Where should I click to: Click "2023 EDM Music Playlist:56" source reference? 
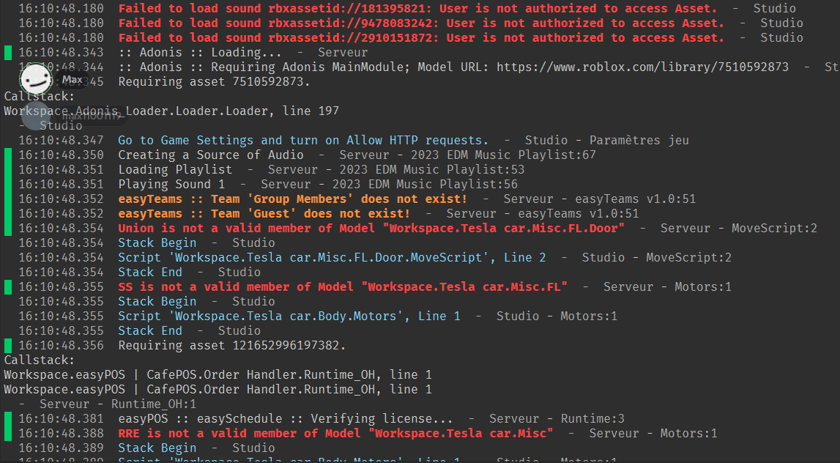[x=389, y=184]
